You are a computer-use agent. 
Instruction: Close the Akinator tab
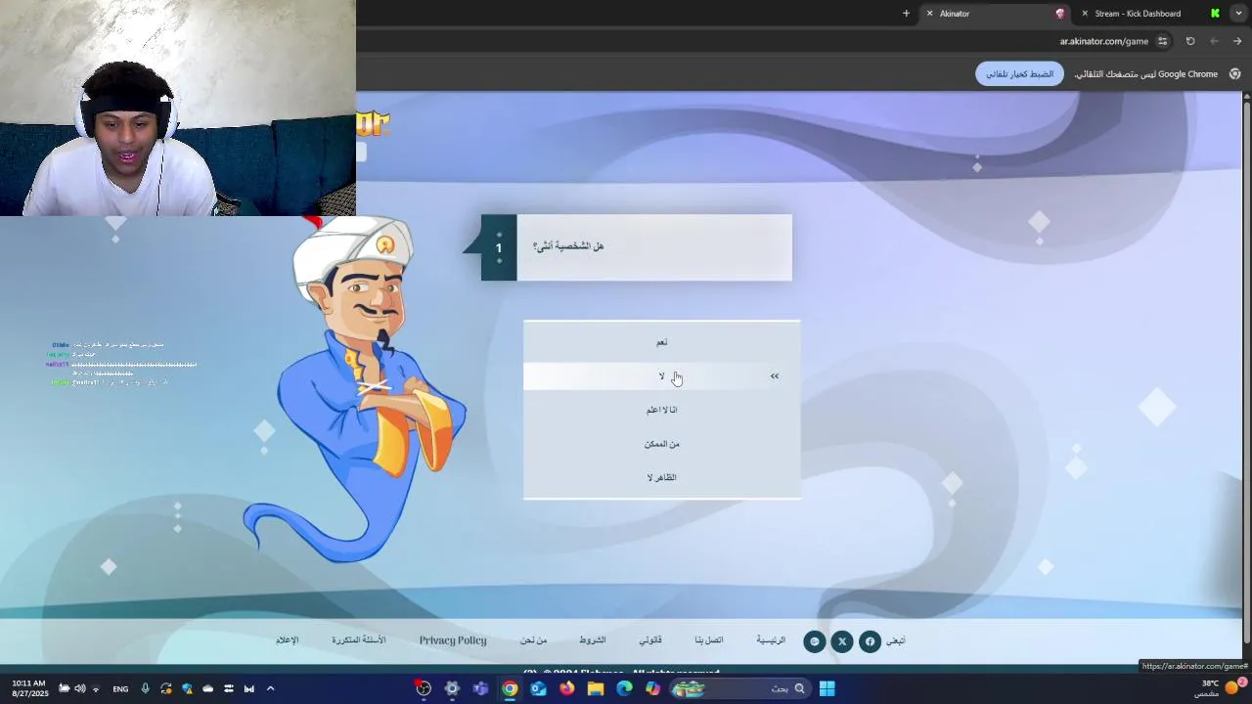coord(929,14)
